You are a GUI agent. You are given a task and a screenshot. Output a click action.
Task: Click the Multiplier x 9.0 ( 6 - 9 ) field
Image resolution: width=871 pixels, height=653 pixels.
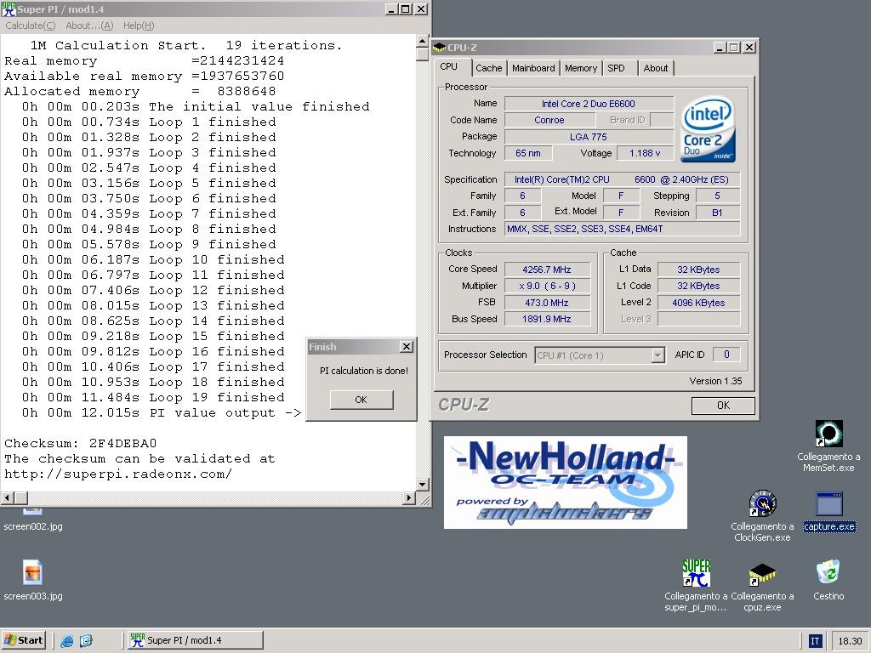tap(547, 286)
